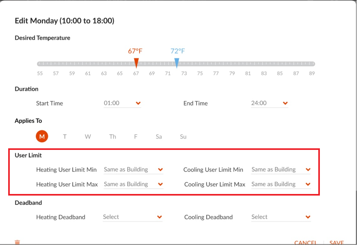Deselect the Monday day toggle

click(x=42, y=136)
